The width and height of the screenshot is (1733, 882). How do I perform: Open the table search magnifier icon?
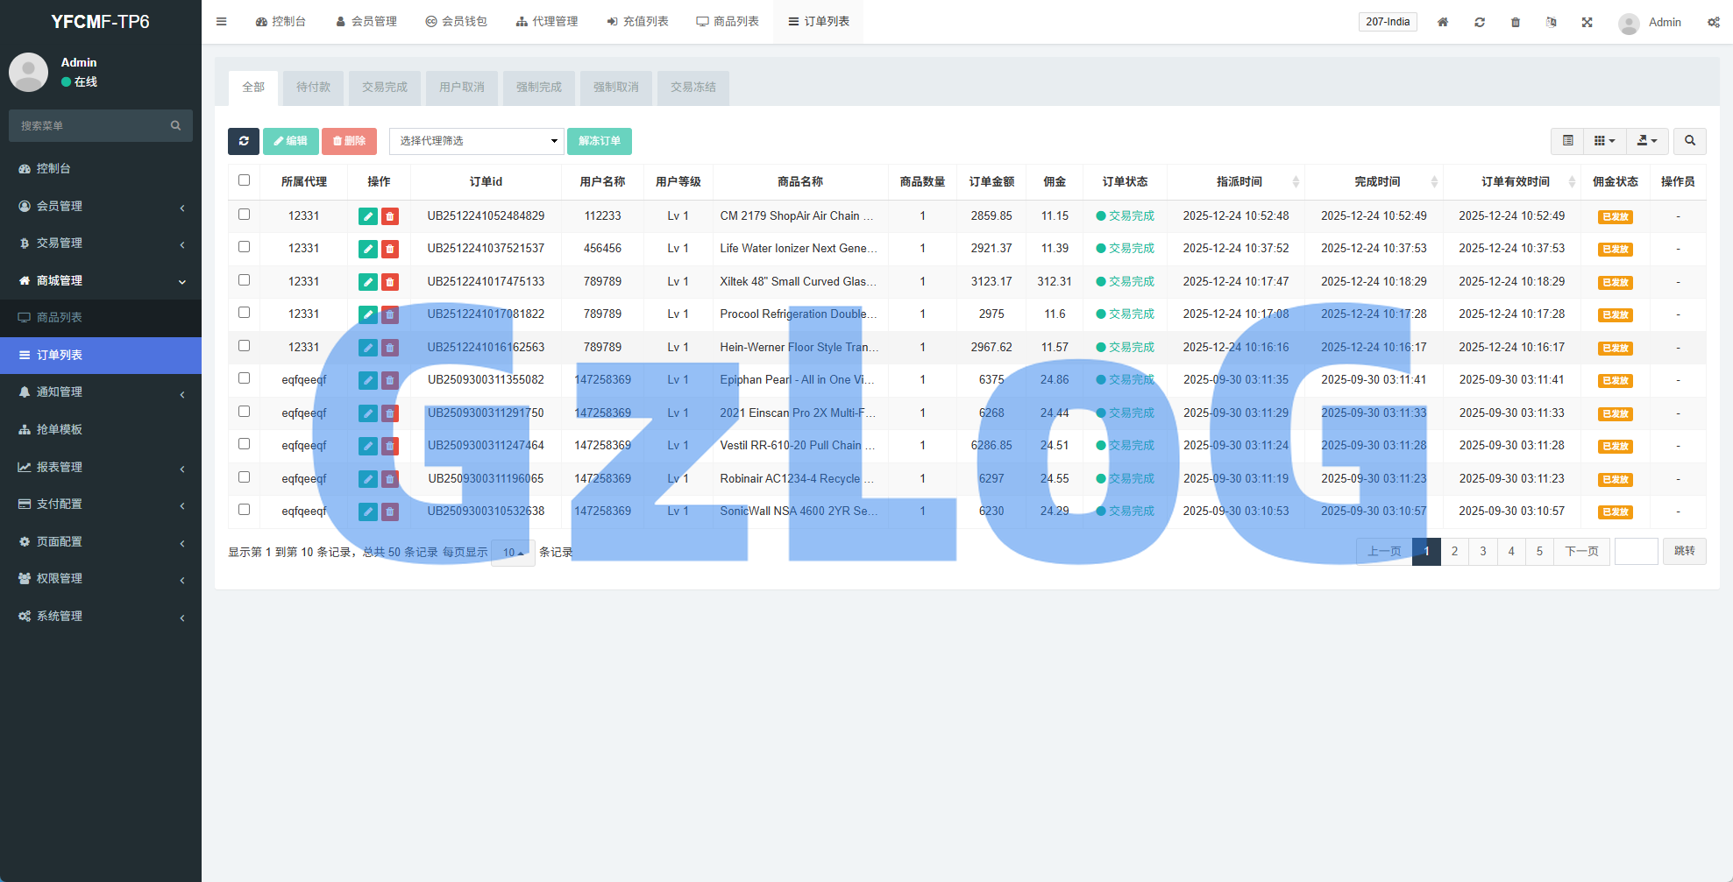click(x=1689, y=141)
